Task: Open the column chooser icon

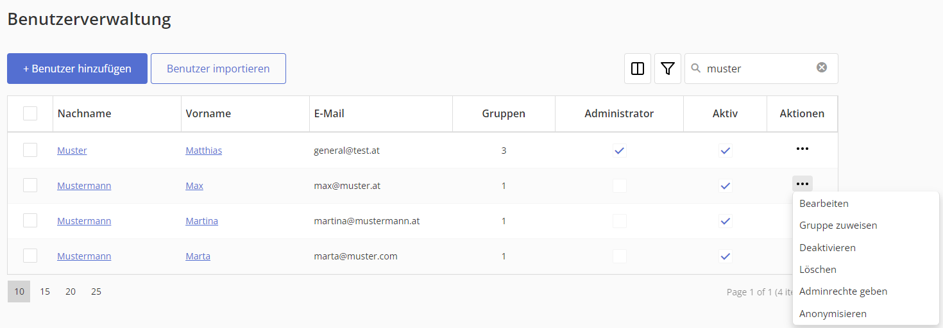Action: (638, 69)
